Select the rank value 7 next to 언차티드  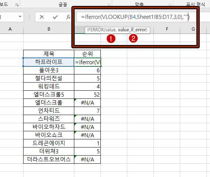click(87, 111)
